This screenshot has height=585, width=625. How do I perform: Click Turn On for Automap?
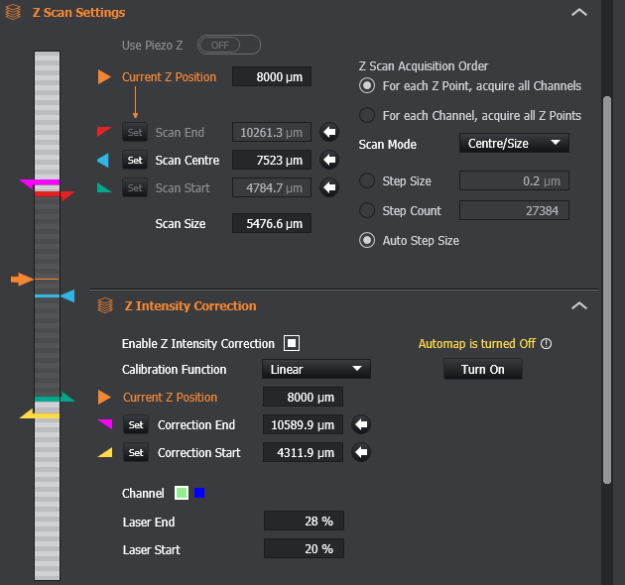coord(483,369)
